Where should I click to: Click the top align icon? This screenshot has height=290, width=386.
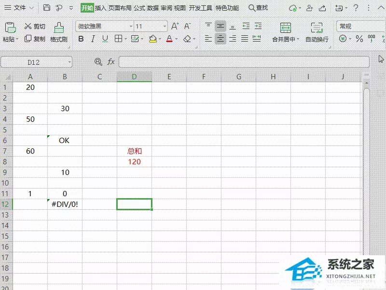pos(208,26)
